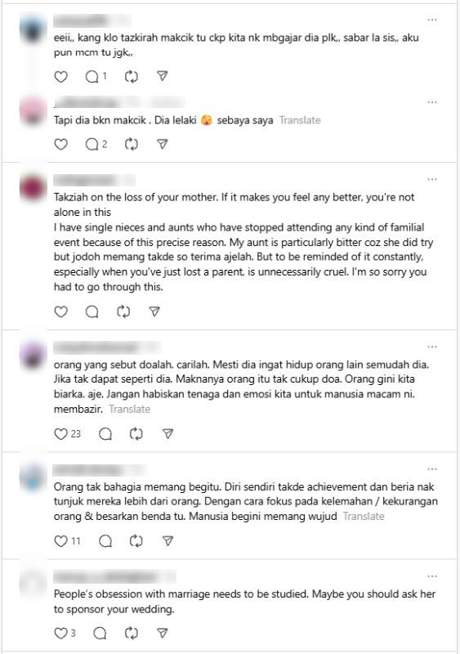Open more options for 'Takziah on the loss' comment
460x654 pixels.
(x=432, y=179)
